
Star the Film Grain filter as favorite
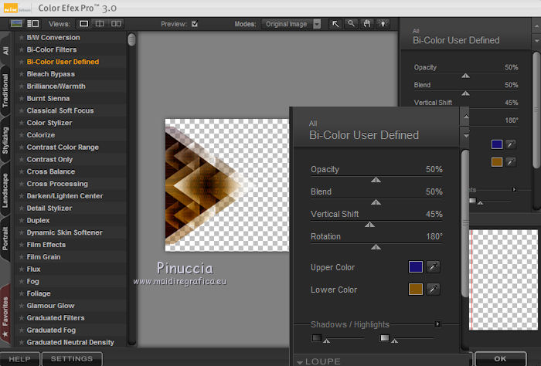22,257
